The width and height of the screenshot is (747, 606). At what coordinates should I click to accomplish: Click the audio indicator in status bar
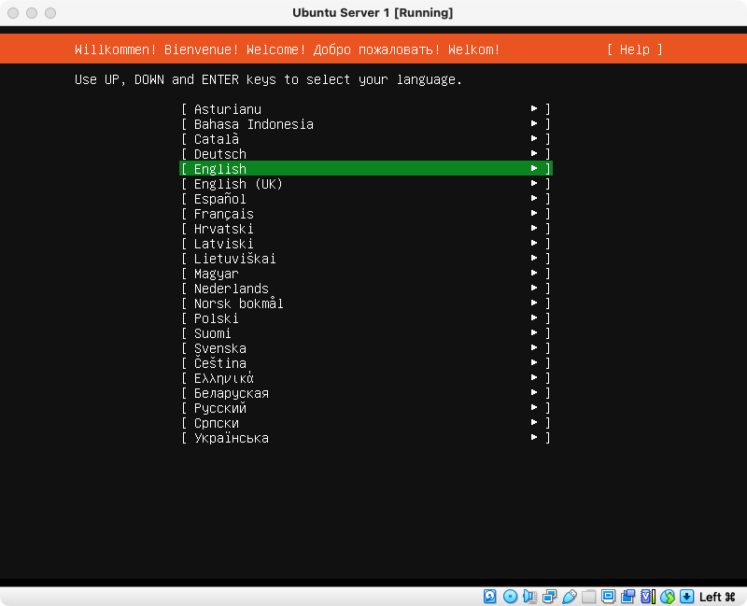point(529,597)
